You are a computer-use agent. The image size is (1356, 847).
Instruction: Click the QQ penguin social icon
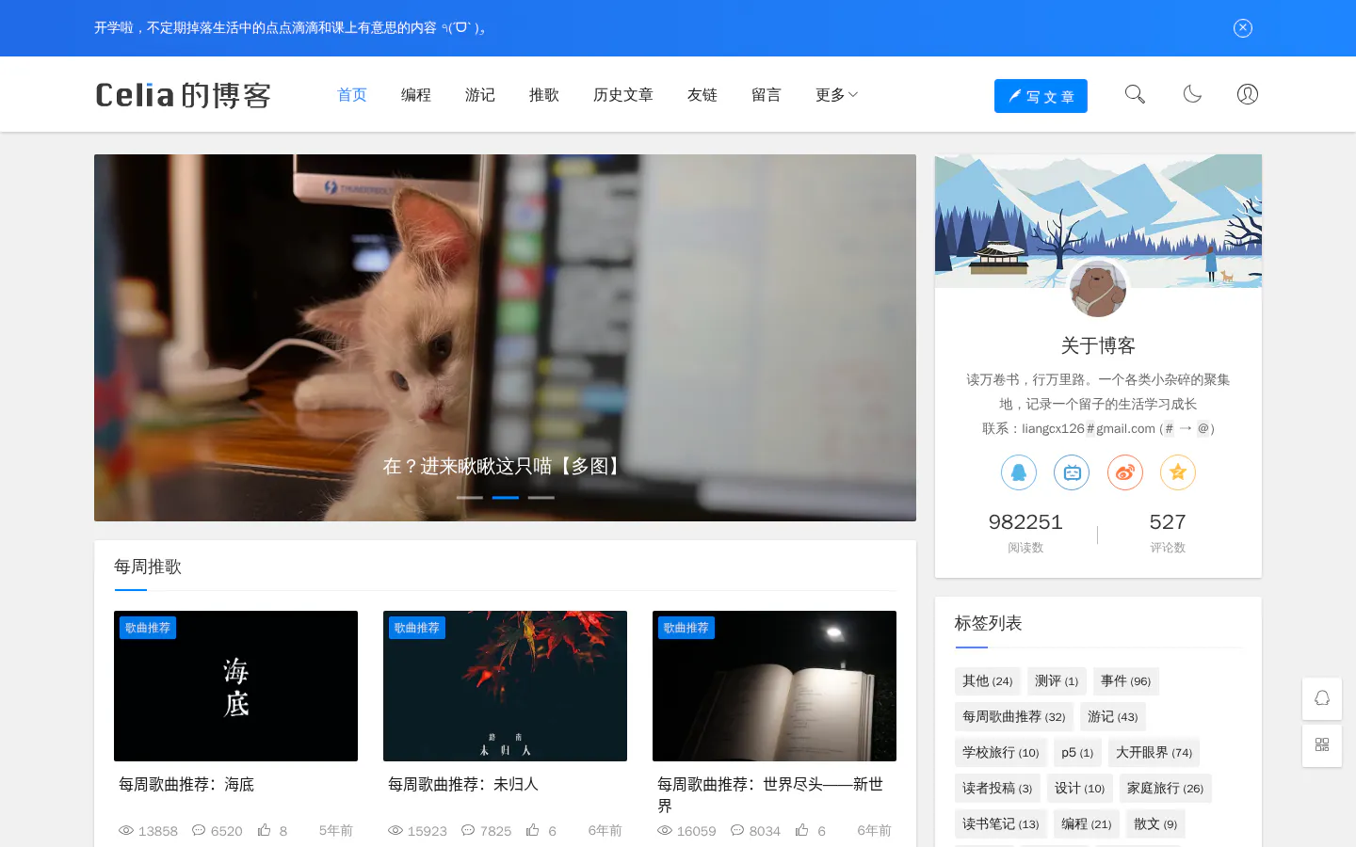1019,472
